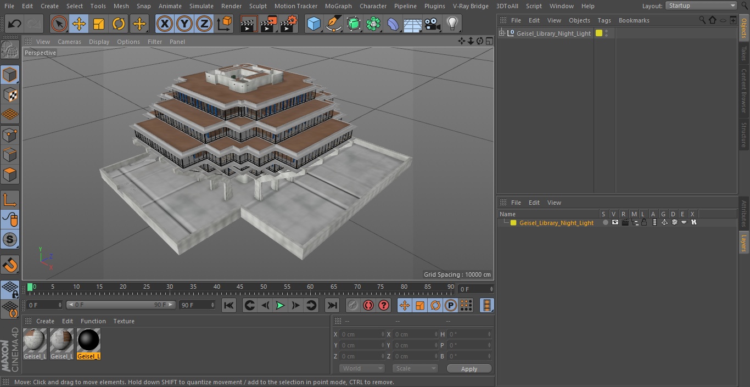Click the Camera object icon

432,24
